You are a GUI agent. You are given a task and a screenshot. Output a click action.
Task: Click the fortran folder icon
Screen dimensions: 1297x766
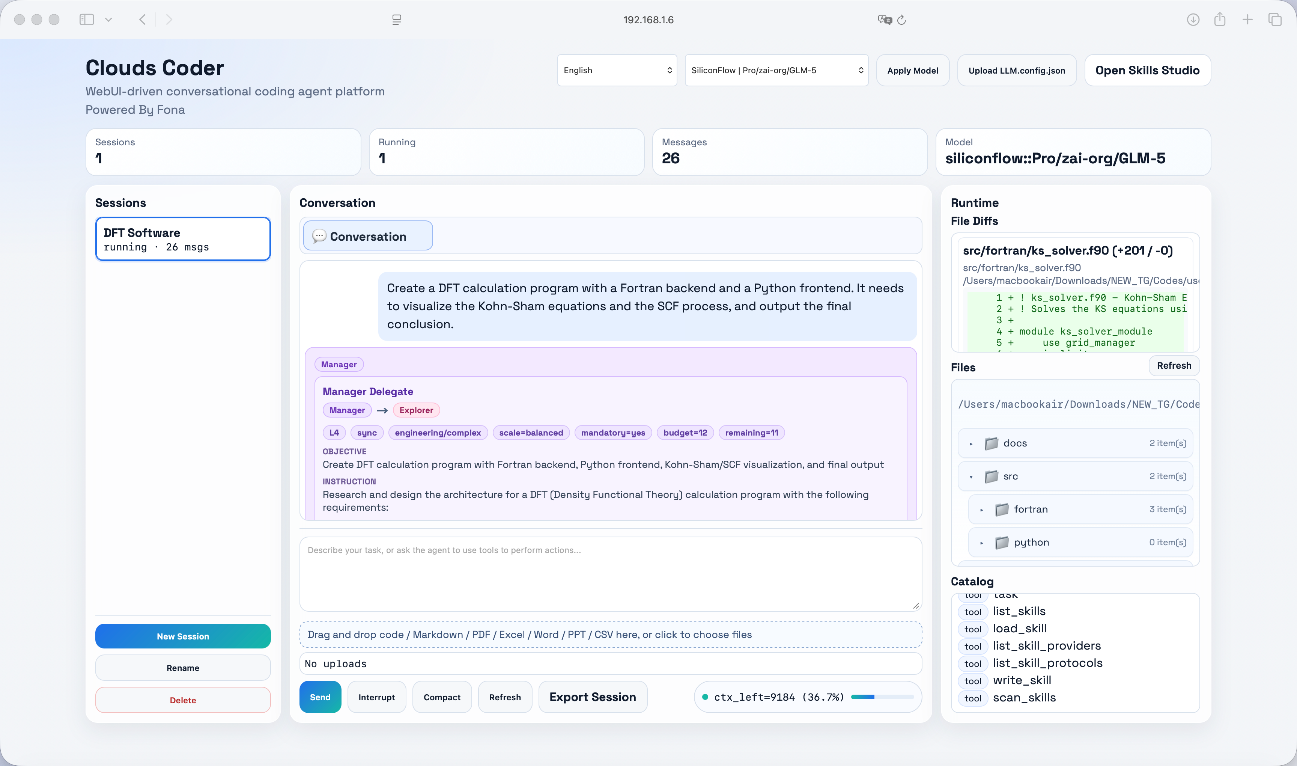(1001, 510)
